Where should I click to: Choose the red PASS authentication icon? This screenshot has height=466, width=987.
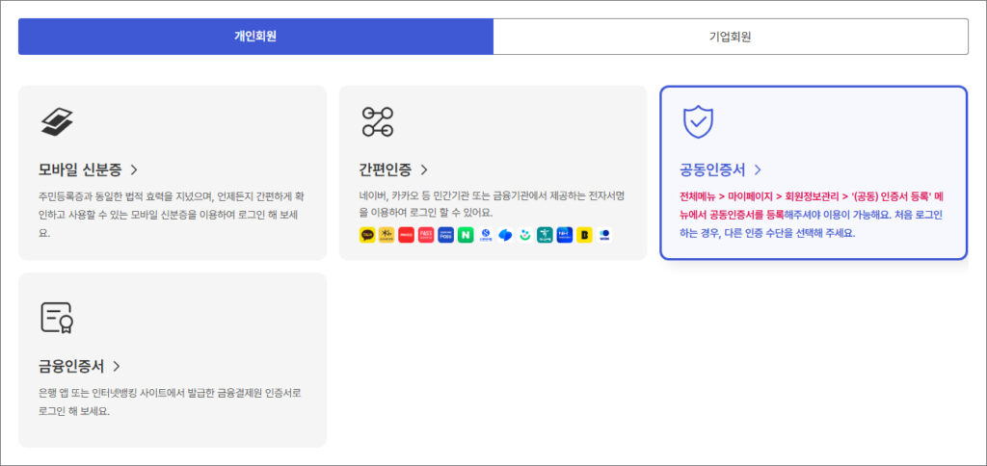click(x=426, y=235)
